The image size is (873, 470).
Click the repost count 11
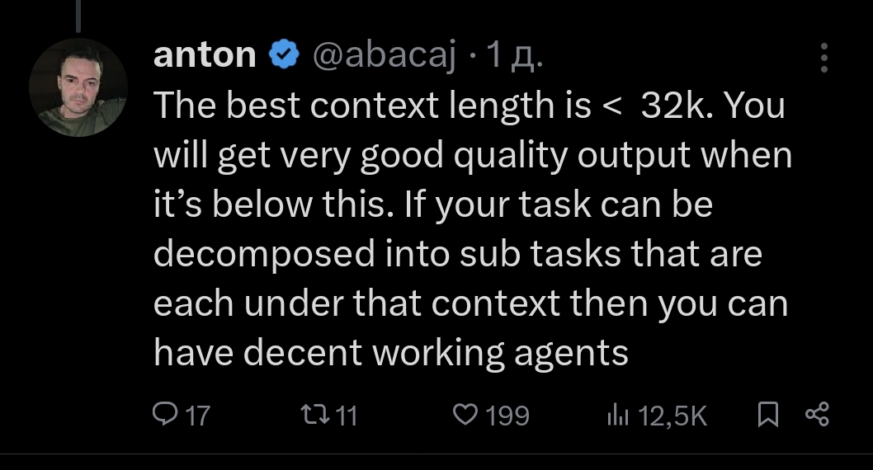pos(347,415)
